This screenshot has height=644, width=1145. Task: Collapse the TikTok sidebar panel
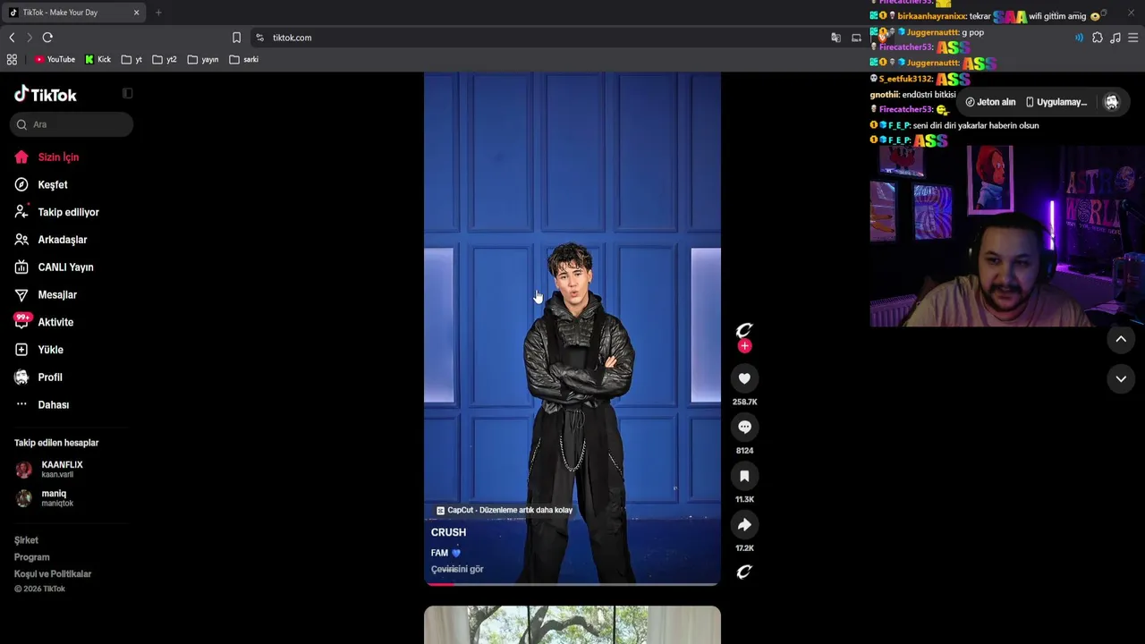coord(127,94)
